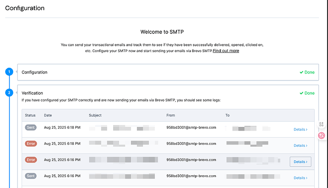Click the Configuration page title
The width and height of the screenshot is (328, 188).
25,8
